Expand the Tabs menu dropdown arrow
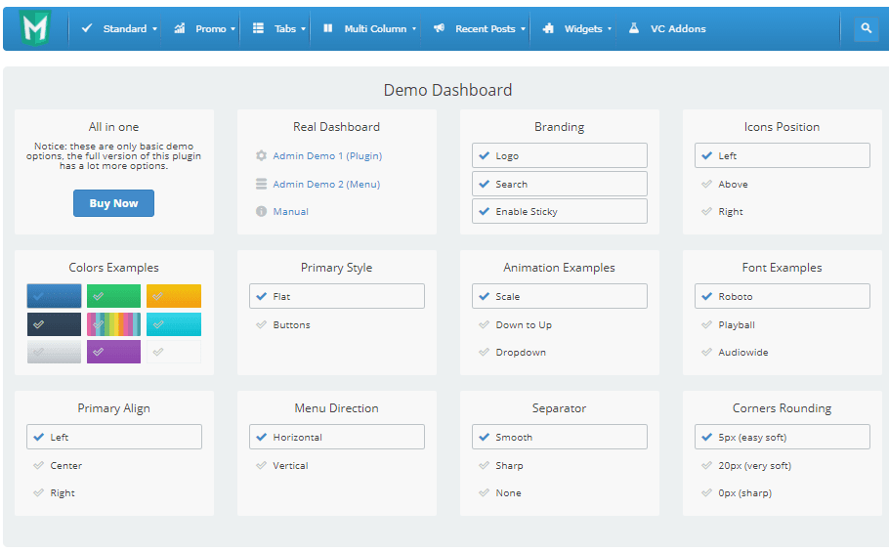The width and height of the screenshot is (889, 552). point(303,29)
